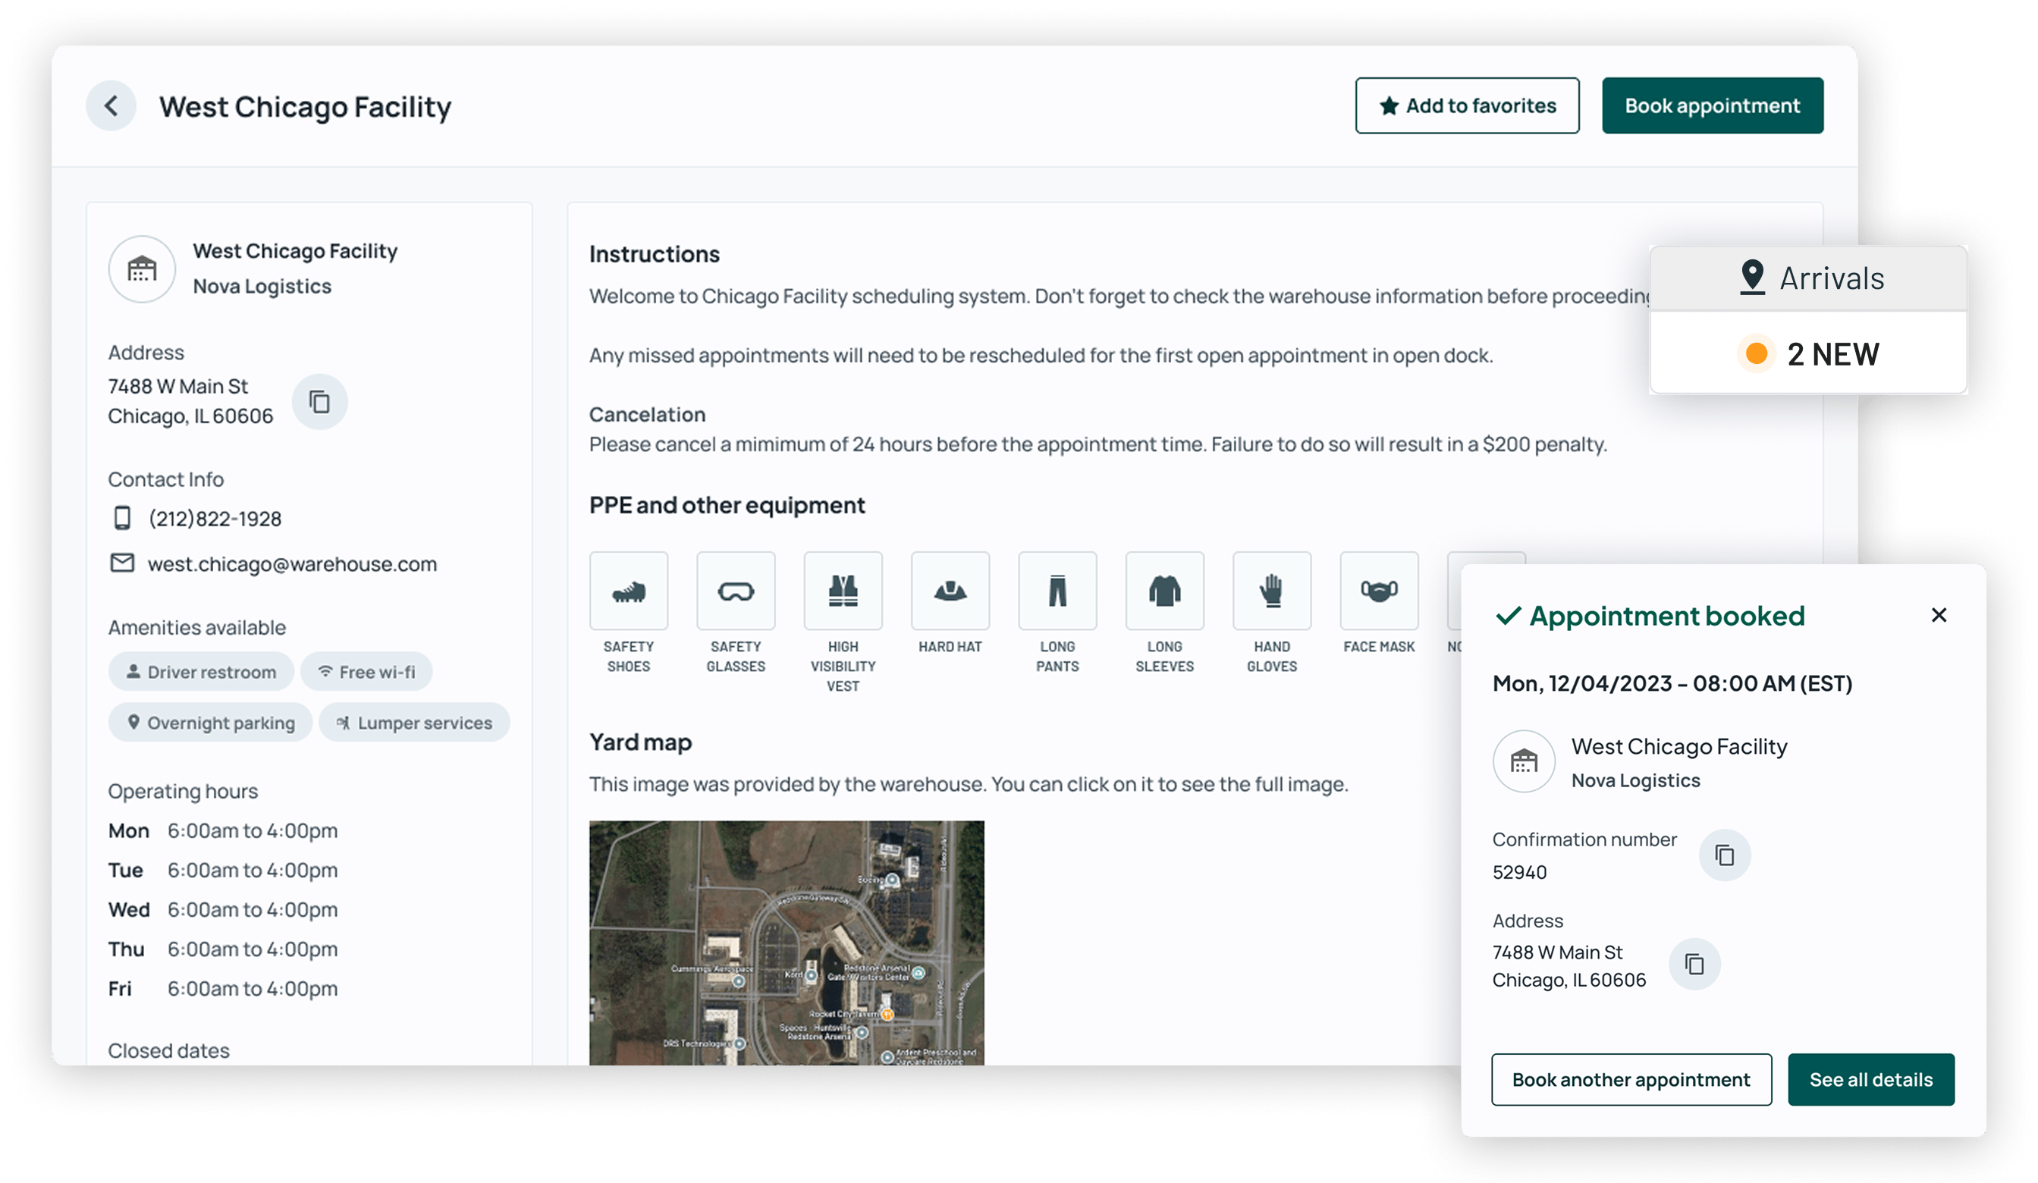Click the Long Pants PPE icon

[1057, 591]
